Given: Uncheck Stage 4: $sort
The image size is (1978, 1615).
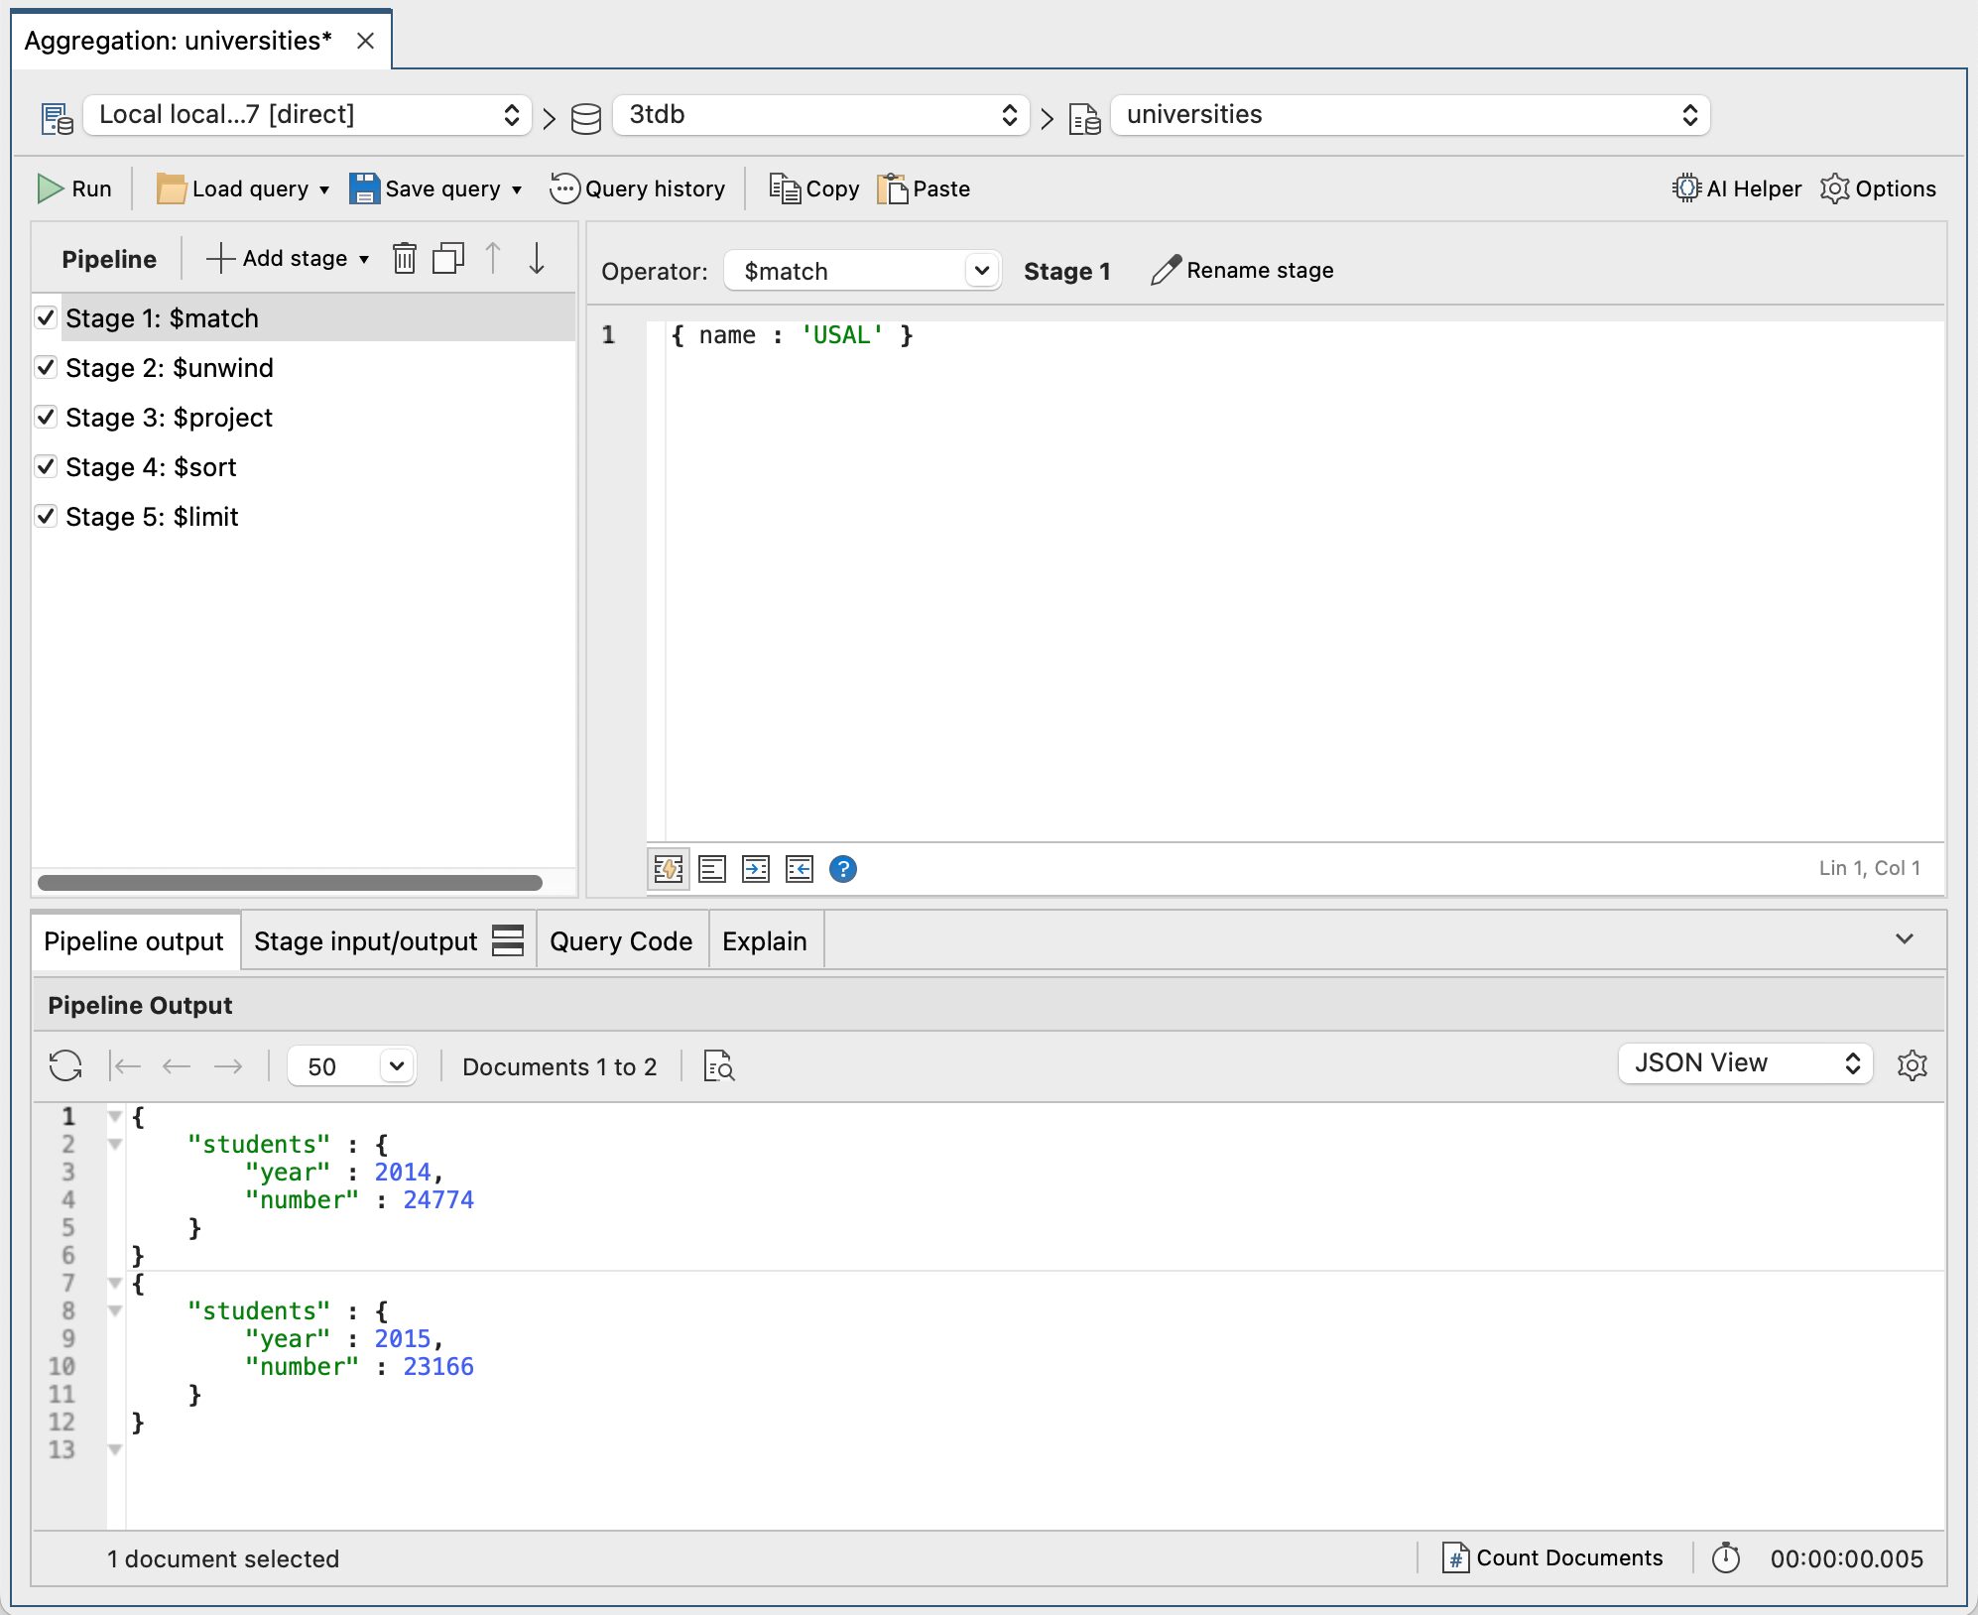Looking at the screenshot, I should coord(45,466).
